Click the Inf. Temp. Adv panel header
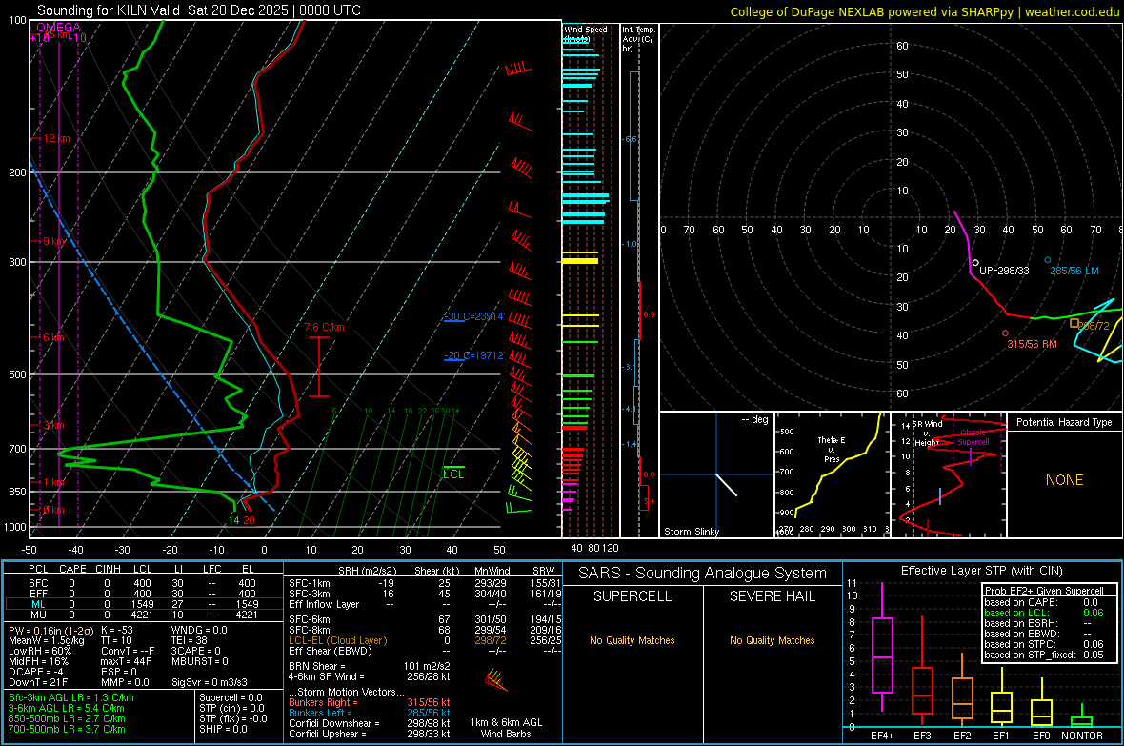 coord(638,39)
